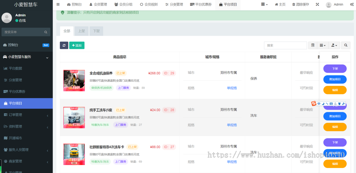356x173 pixels.
Task: Expand 资料管理 in the sidebar
Action: click(26, 126)
